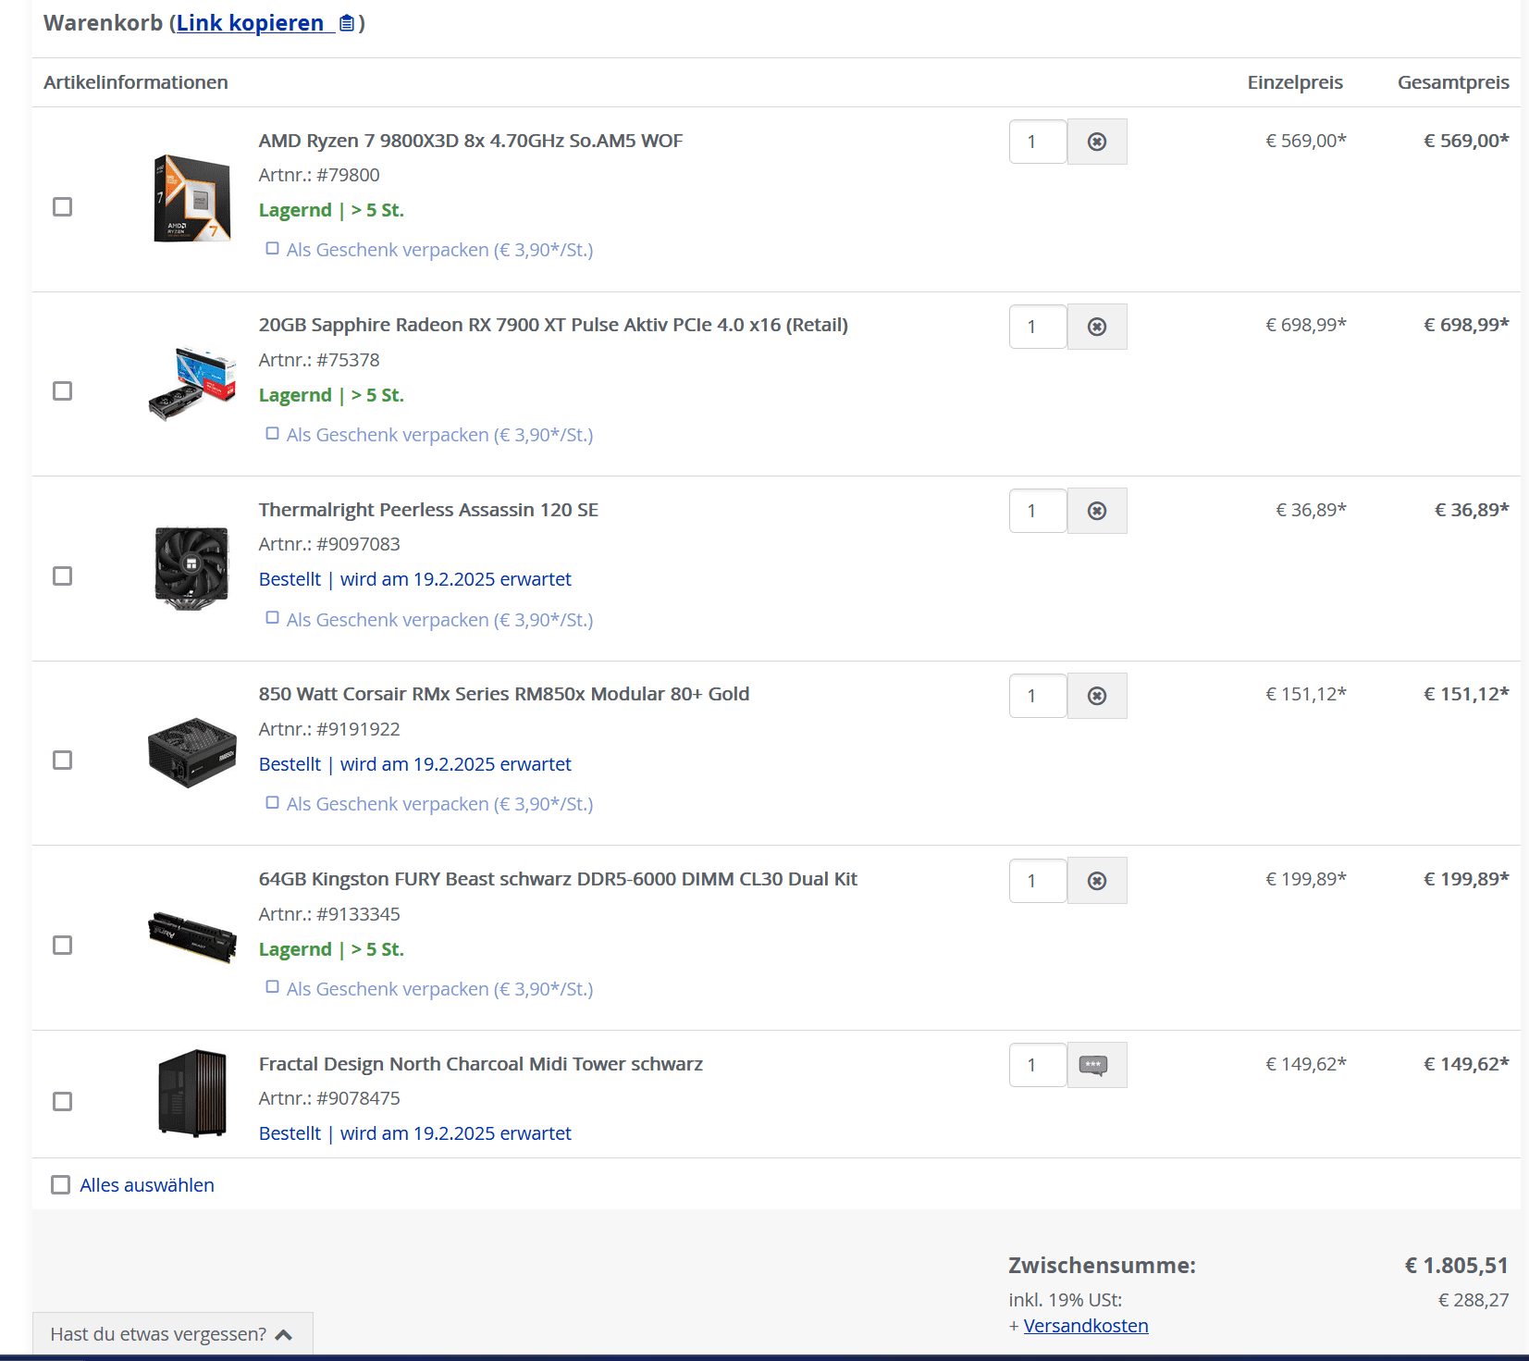Remove the Kingston FURY Beast RAM item
The image size is (1529, 1361).
[1097, 881]
